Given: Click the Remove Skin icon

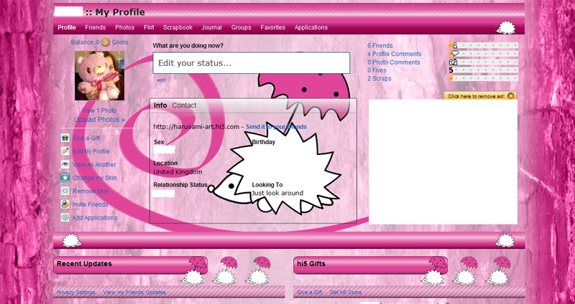Looking at the screenshot, I should tap(65, 191).
